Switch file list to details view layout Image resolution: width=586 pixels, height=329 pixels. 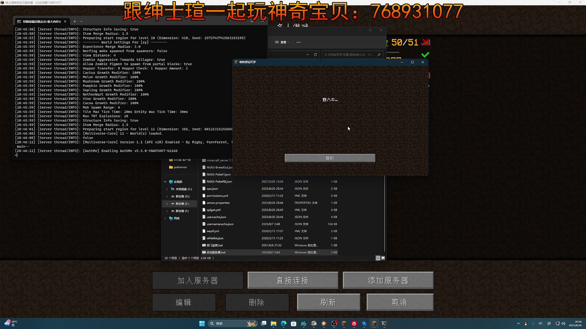(378, 258)
